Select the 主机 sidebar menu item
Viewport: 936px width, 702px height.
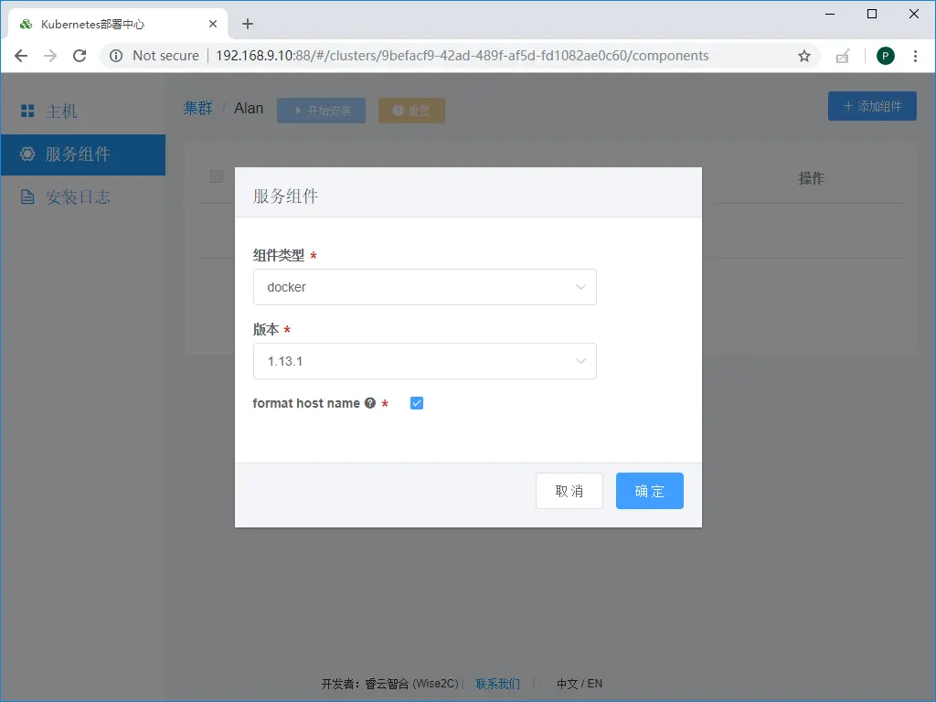(x=83, y=111)
